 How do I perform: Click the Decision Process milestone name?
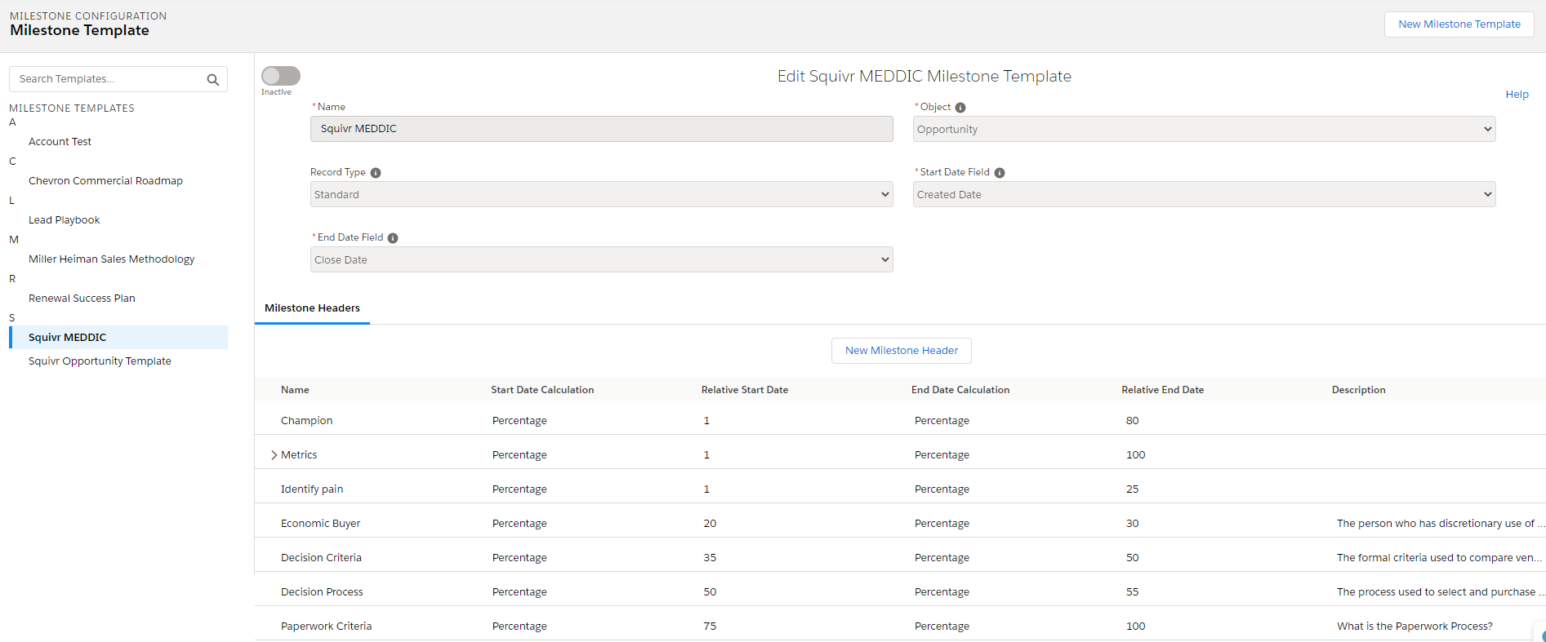coord(322,592)
